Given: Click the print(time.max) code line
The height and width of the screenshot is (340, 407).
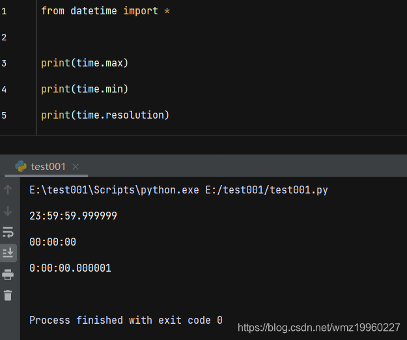Looking at the screenshot, I should (x=85, y=63).
